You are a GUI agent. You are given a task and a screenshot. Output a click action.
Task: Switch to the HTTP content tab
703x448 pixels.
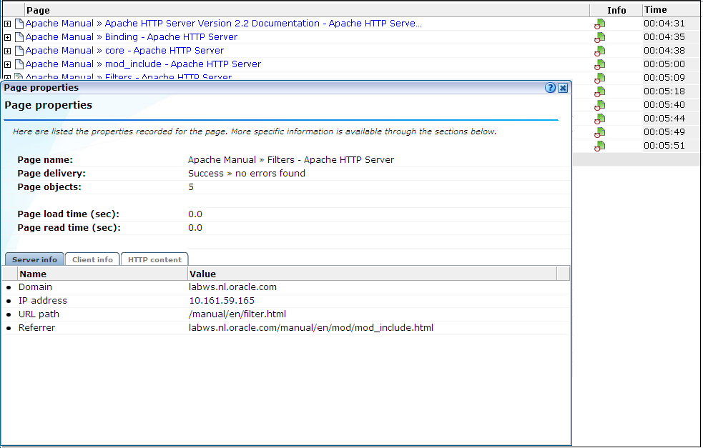point(154,259)
